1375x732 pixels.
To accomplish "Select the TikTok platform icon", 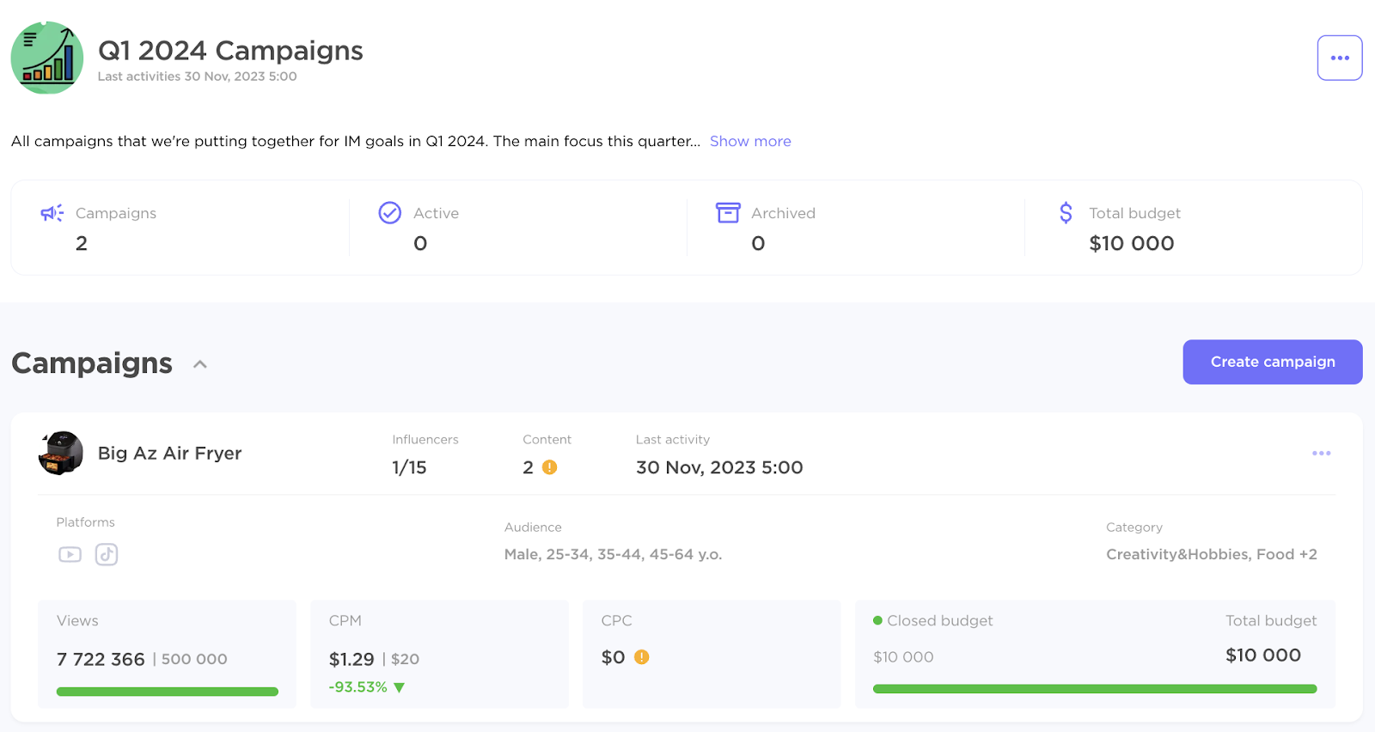I will [x=106, y=554].
